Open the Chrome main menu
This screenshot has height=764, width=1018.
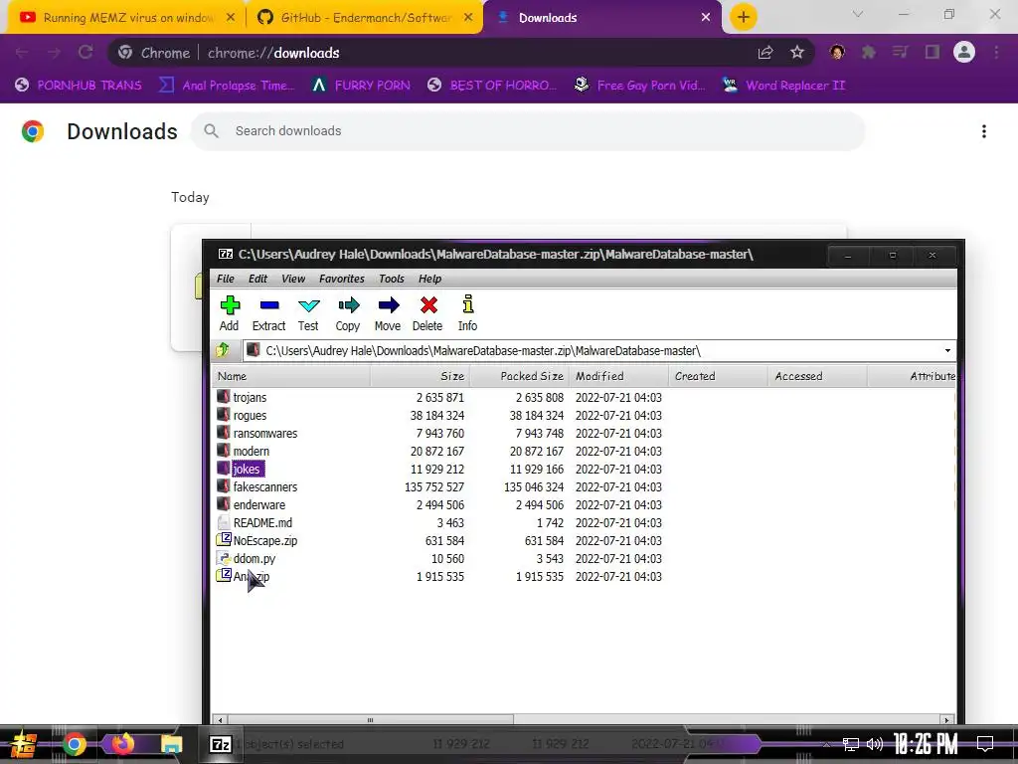click(x=996, y=53)
